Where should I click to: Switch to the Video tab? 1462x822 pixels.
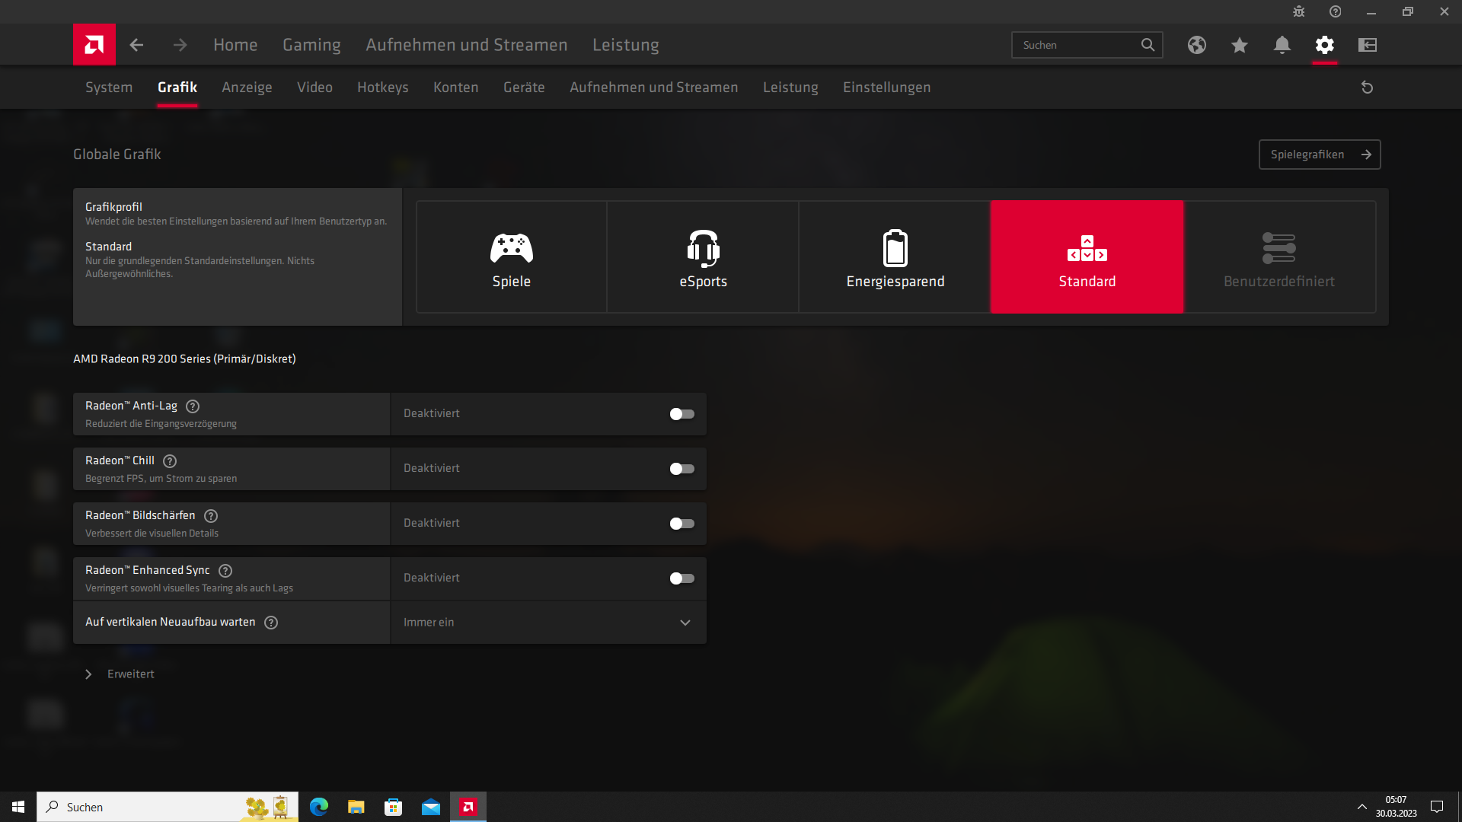point(314,88)
